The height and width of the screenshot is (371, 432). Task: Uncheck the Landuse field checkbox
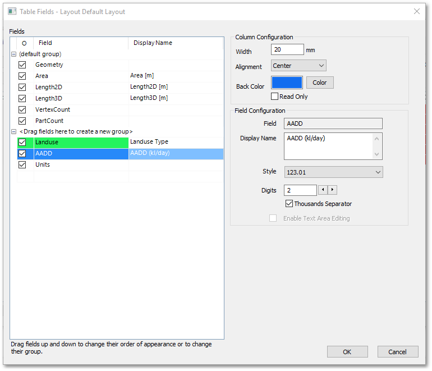[x=22, y=143]
